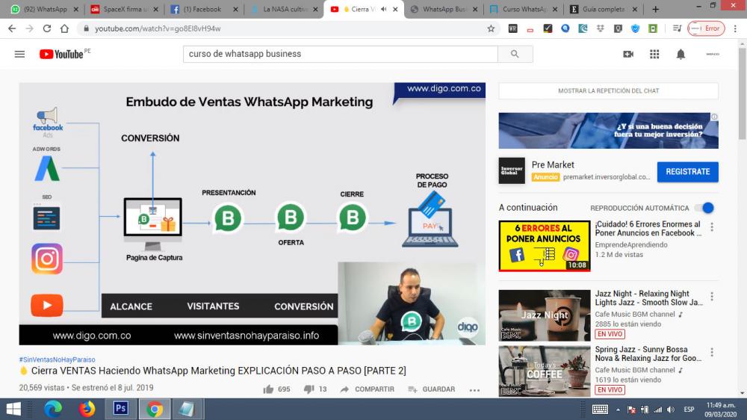This screenshot has width=747, height=420.
Task: Open Pre Market ad title
Action: (x=553, y=164)
